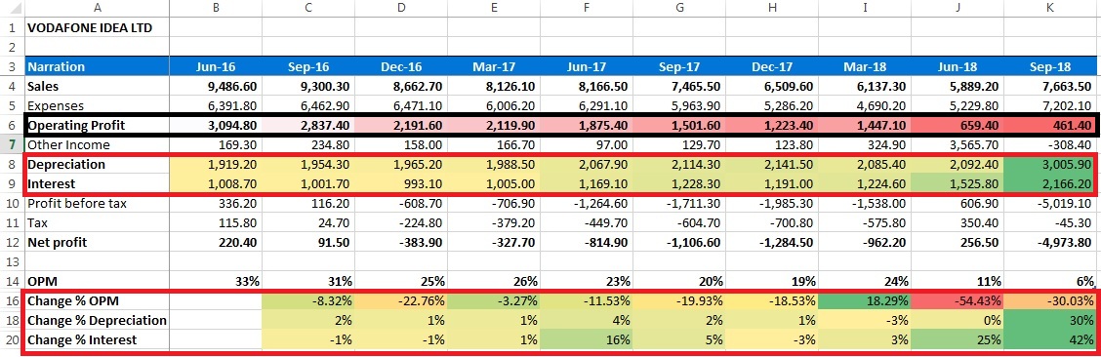1101x357 pixels.
Task: Select cell A1 containing VODAFONE IDEA LTD
Action: [97, 28]
